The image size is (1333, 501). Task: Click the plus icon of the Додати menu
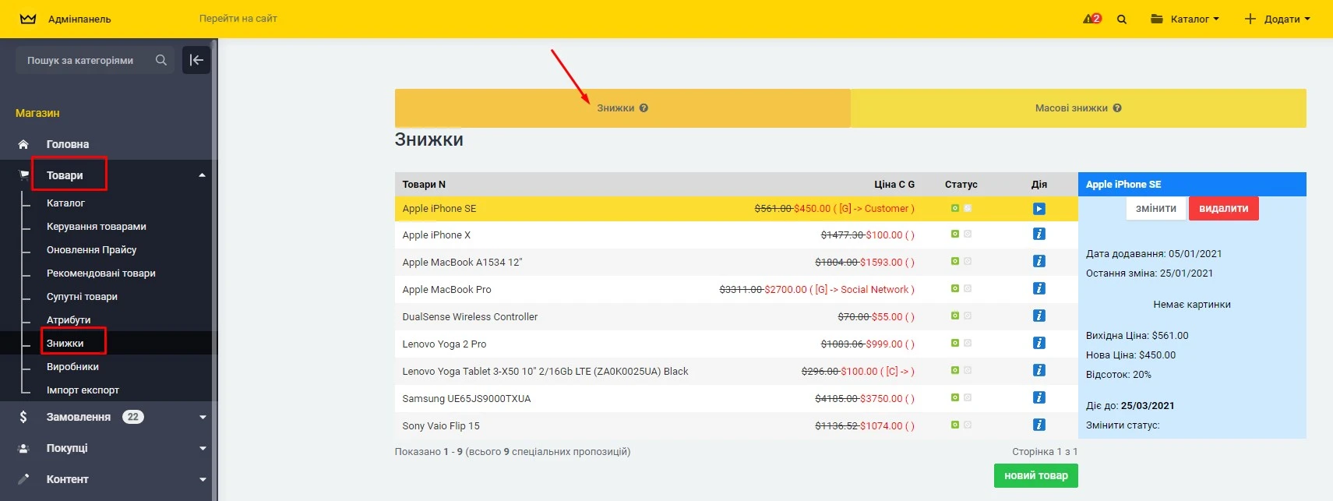[x=1250, y=19]
